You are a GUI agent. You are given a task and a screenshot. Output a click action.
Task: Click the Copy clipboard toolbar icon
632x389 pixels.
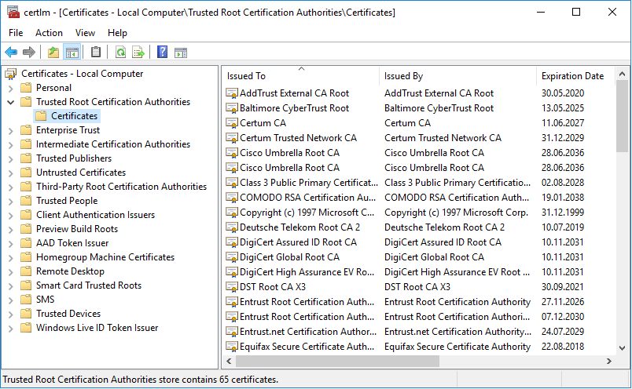coord(96,52)
